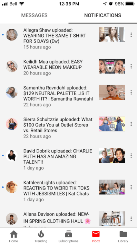
Task: Open EASY WEARABLE NEON MAKEUP video thumbnail
Action: (x=112, y=66)
